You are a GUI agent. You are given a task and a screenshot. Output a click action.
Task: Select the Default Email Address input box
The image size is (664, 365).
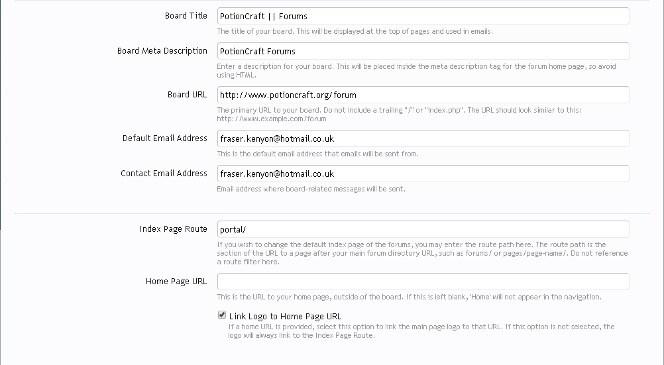[x=423, y=138]
